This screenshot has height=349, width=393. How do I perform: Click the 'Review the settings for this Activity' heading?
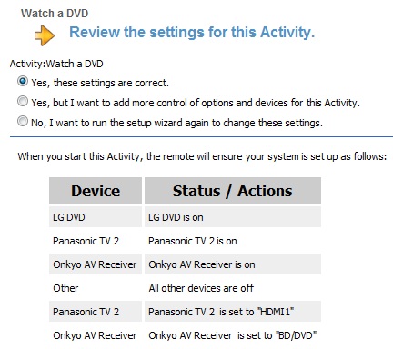point(192,32)
